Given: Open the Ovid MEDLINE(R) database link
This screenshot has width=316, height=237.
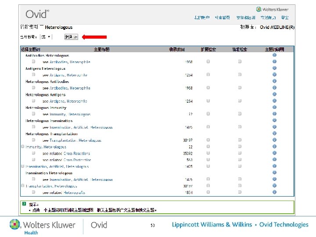Looking at the screenshot, I should click(x=277, y=27).
